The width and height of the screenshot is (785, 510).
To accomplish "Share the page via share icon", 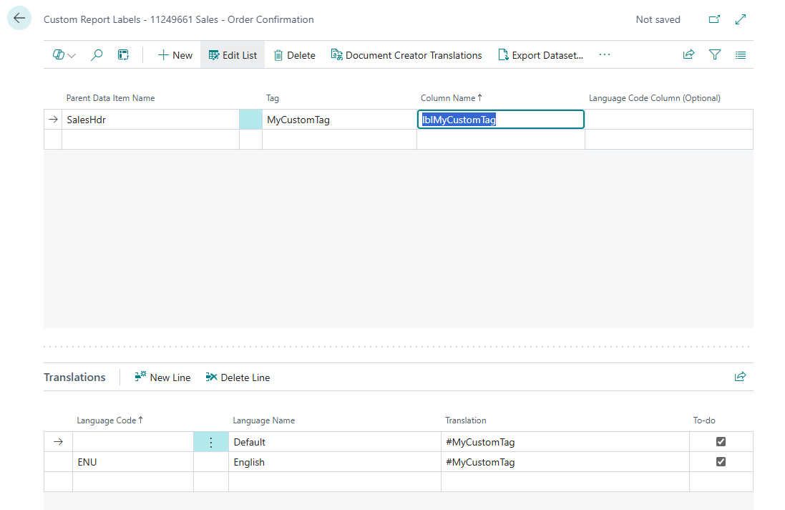I will [689, 54].
